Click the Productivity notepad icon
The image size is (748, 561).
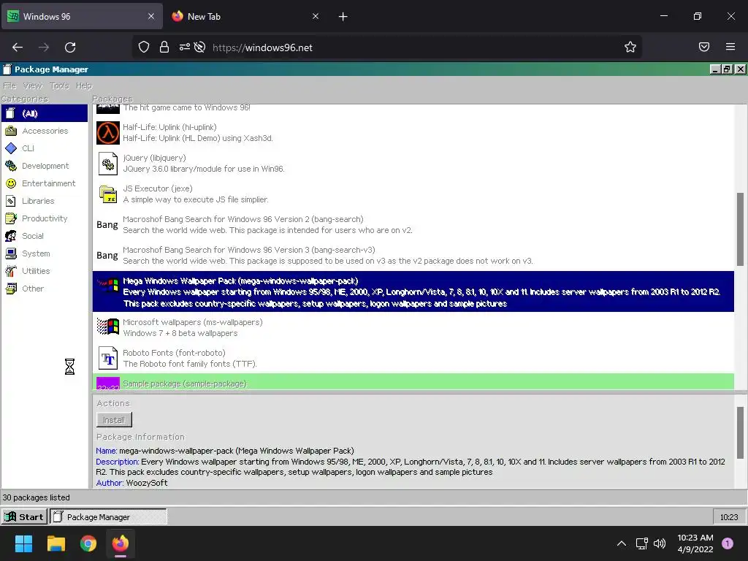(10, 218)
